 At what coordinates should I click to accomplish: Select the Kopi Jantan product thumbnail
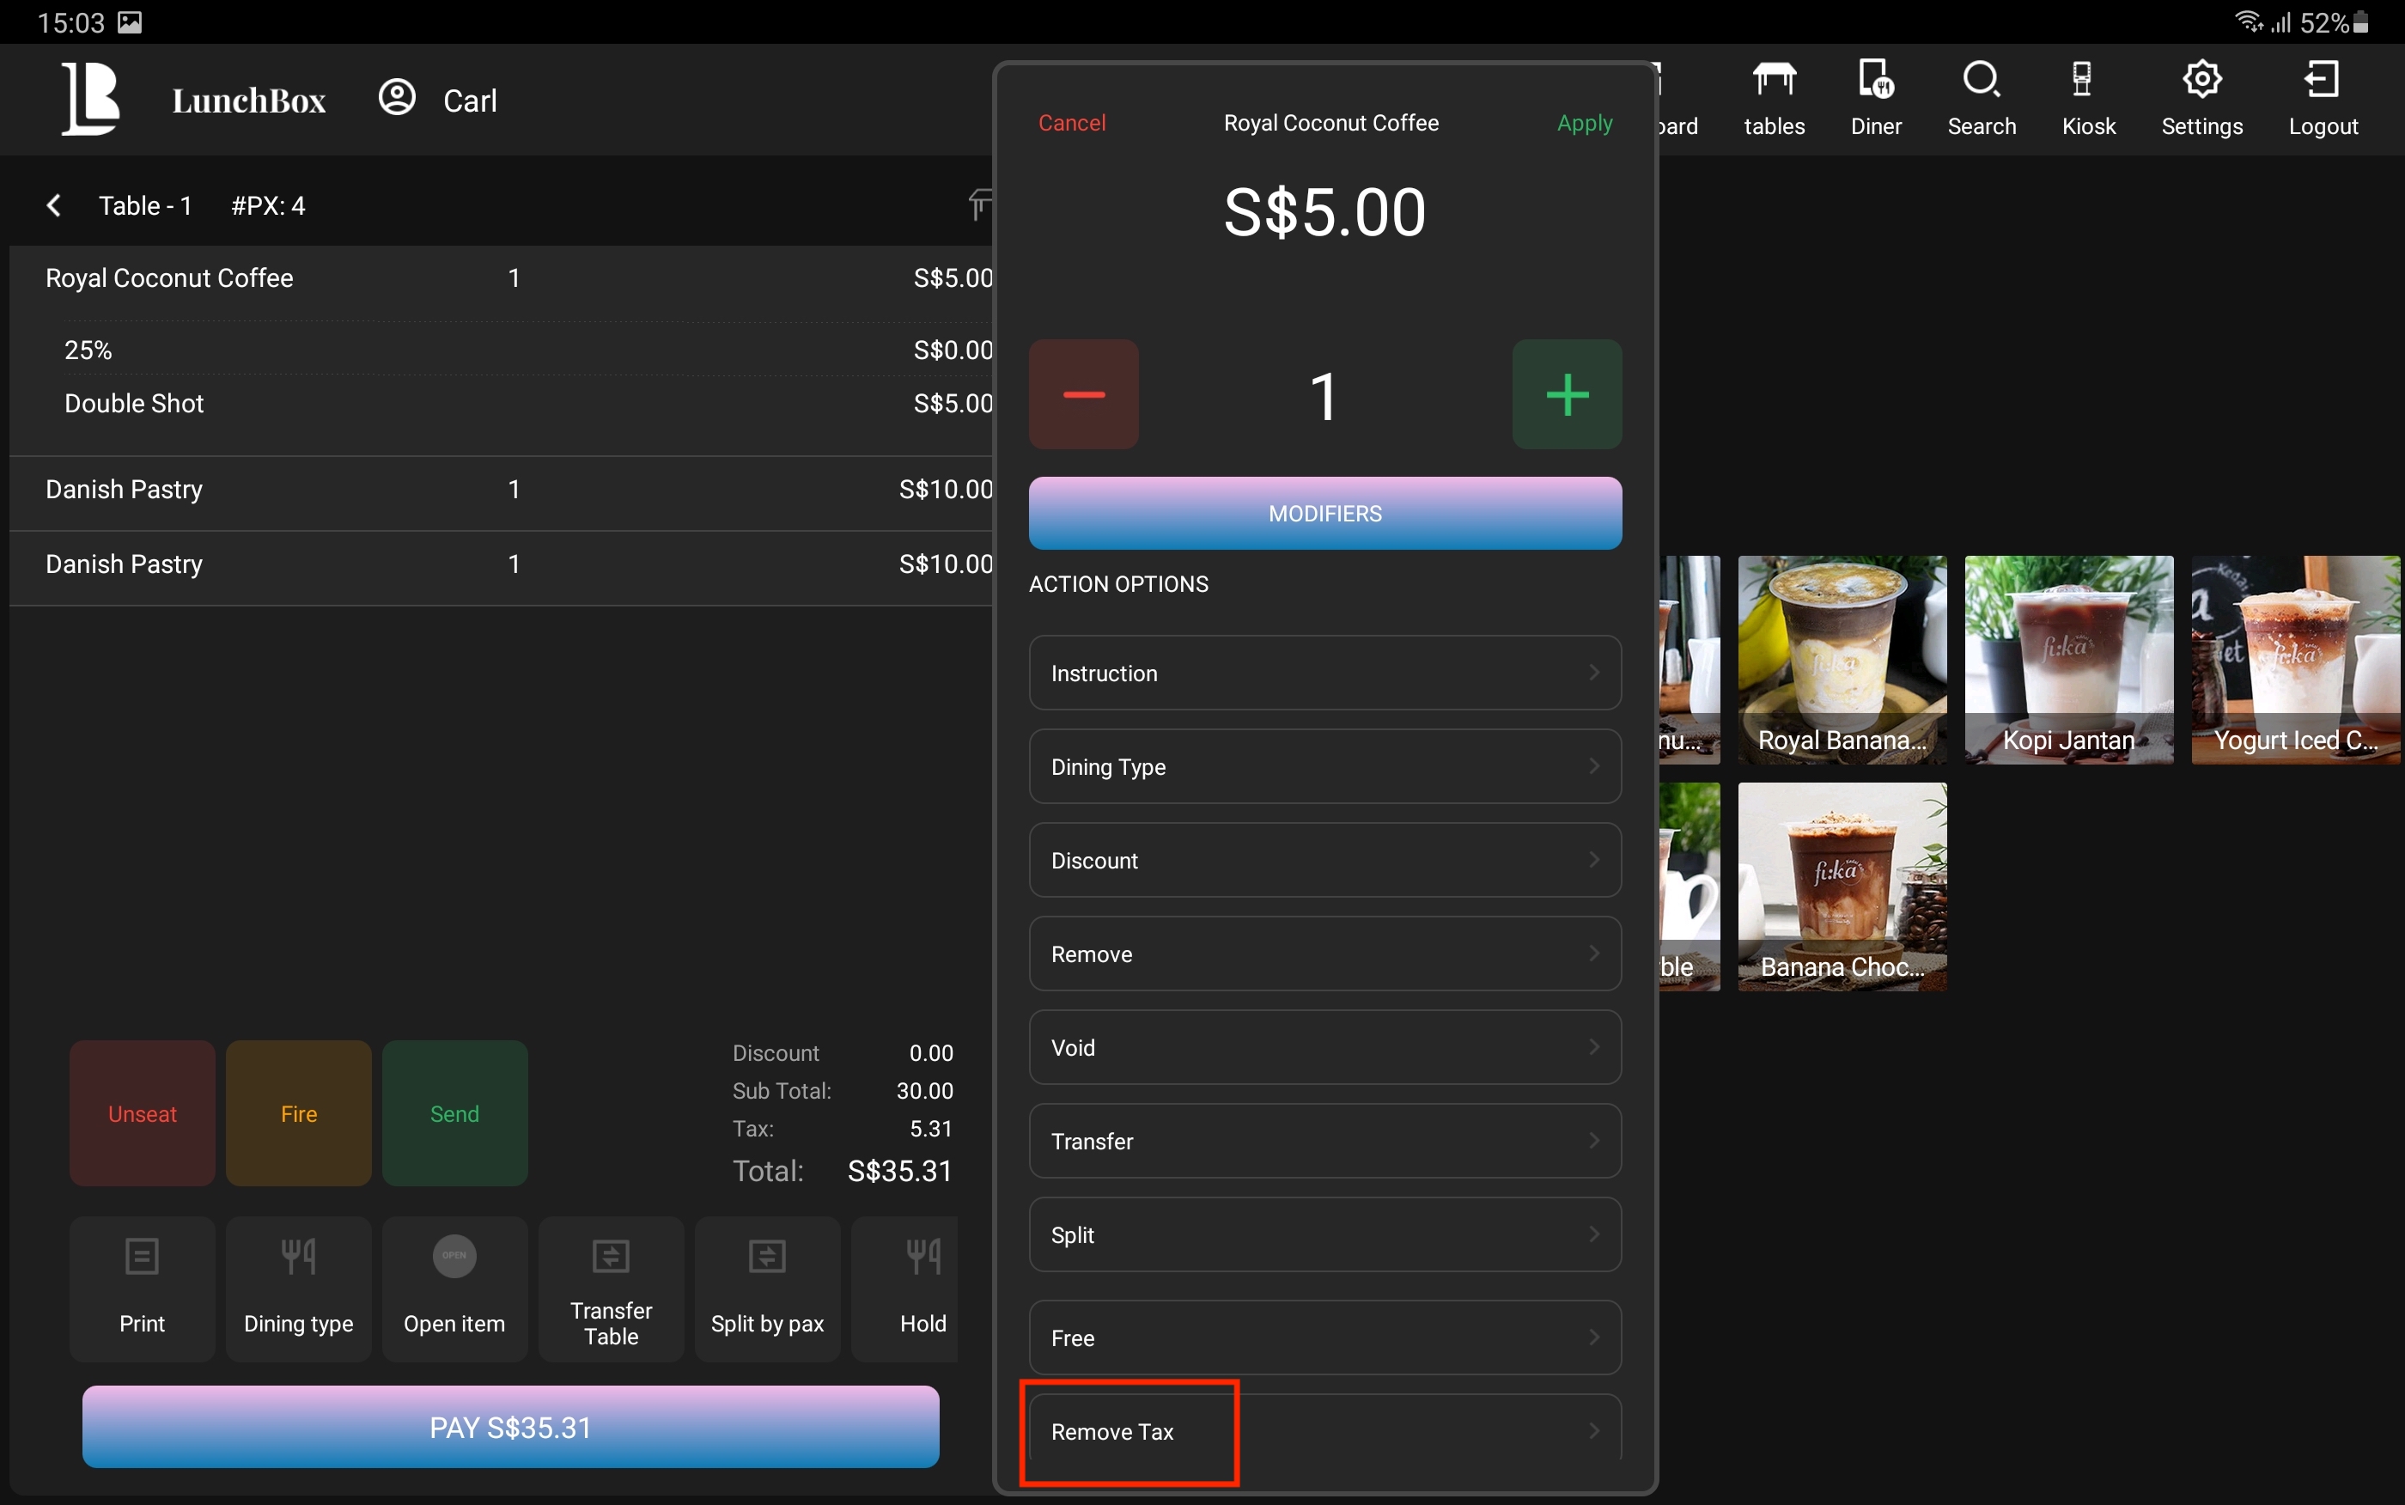pyautogui.click(x=2067, y=659)
